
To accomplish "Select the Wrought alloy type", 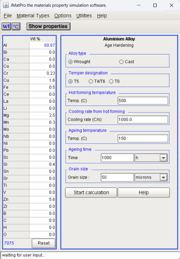I will (x=70, y=62).
